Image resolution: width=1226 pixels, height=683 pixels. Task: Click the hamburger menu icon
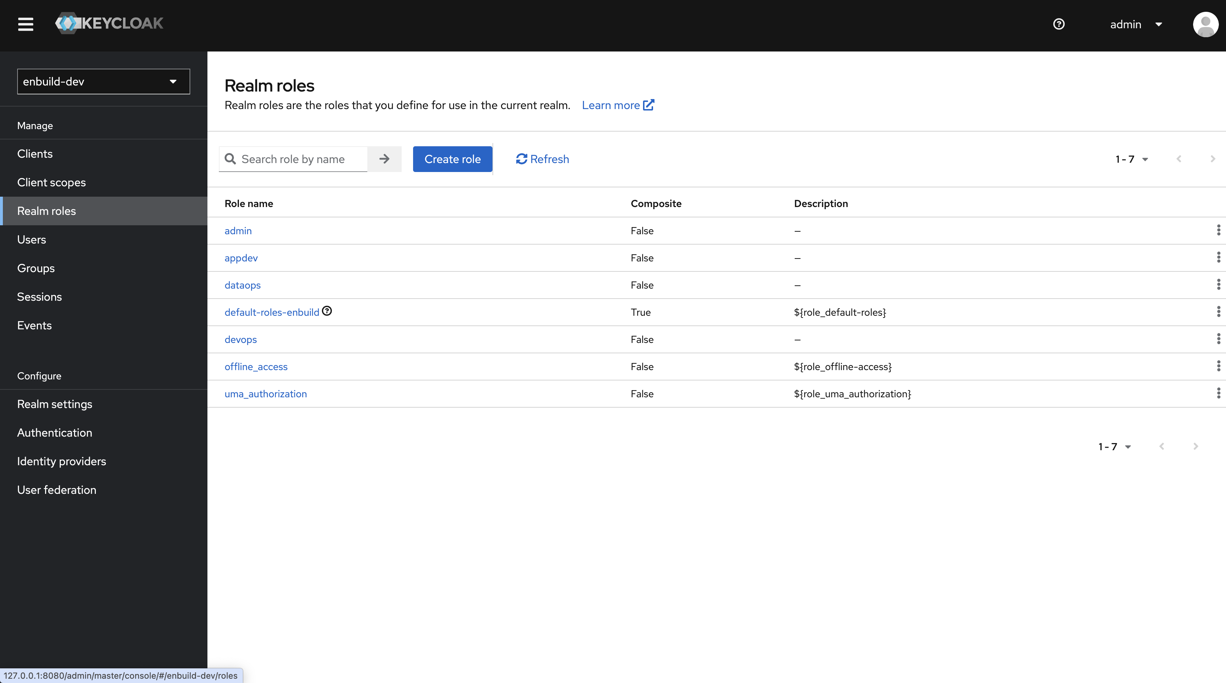[x=25, y=24]
